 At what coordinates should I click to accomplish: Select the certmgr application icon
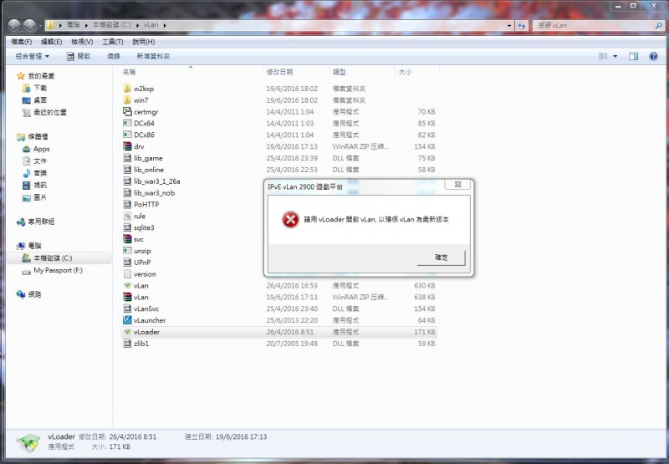click(127, 111)
